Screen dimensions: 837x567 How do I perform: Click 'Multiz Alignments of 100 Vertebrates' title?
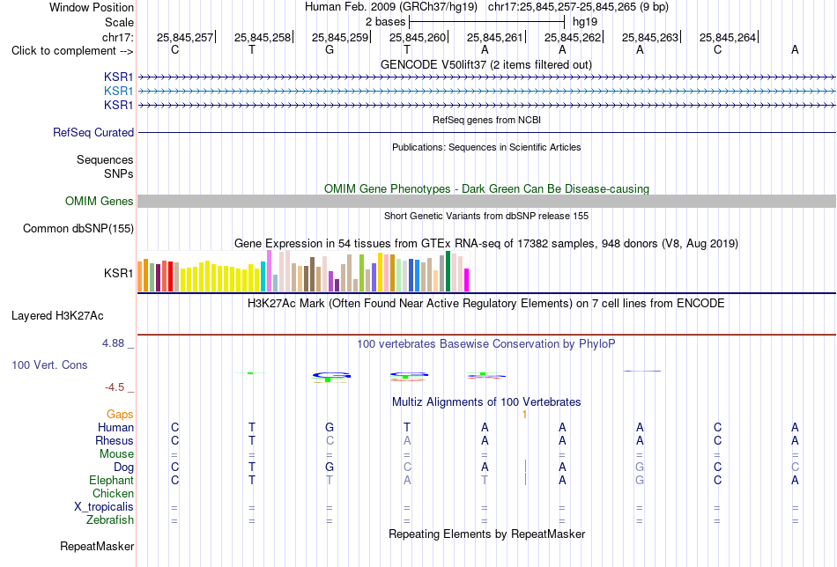[486, 402]
